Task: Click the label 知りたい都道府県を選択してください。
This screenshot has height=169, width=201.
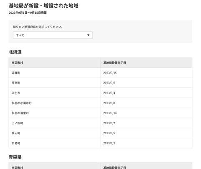Action: 38,27
